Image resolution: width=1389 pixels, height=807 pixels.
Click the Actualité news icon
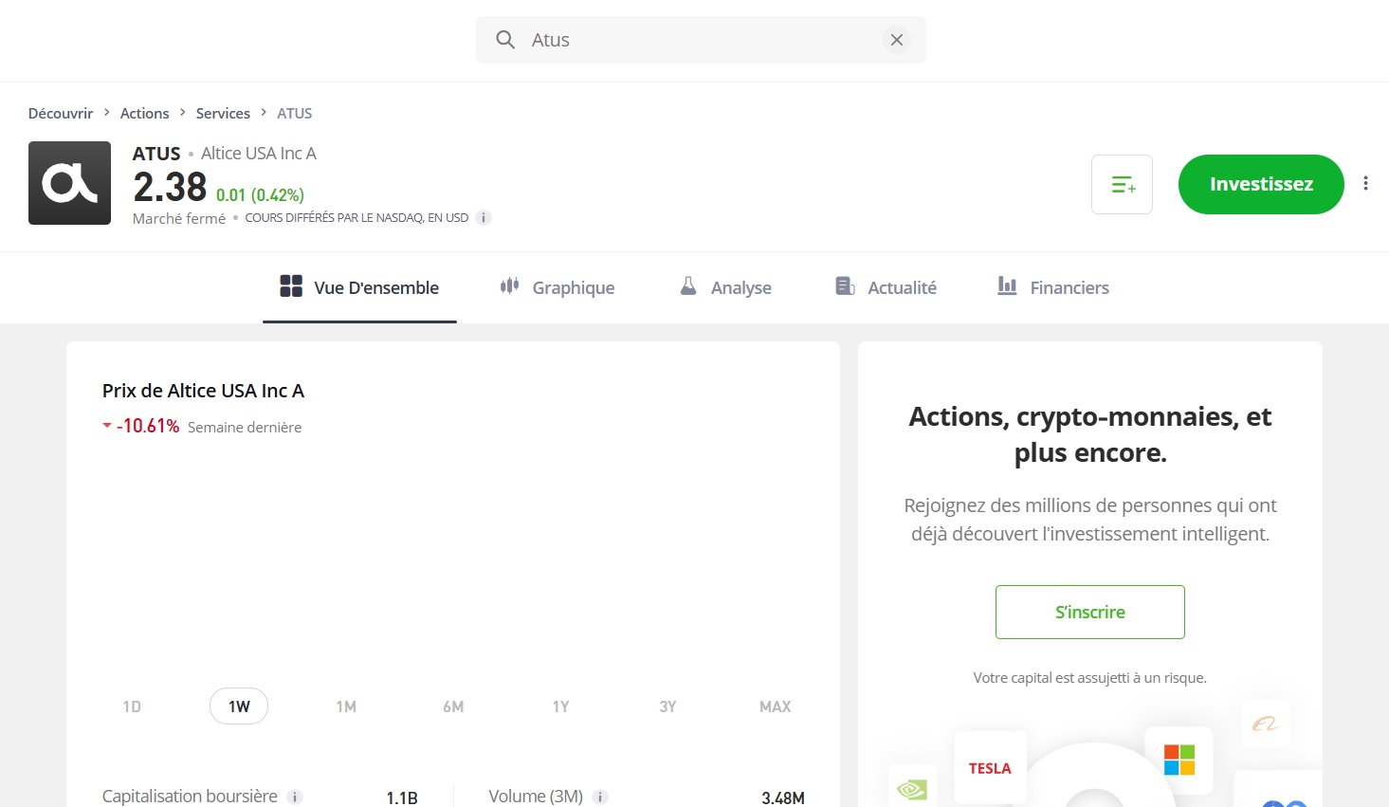click(x=845, y=285)
